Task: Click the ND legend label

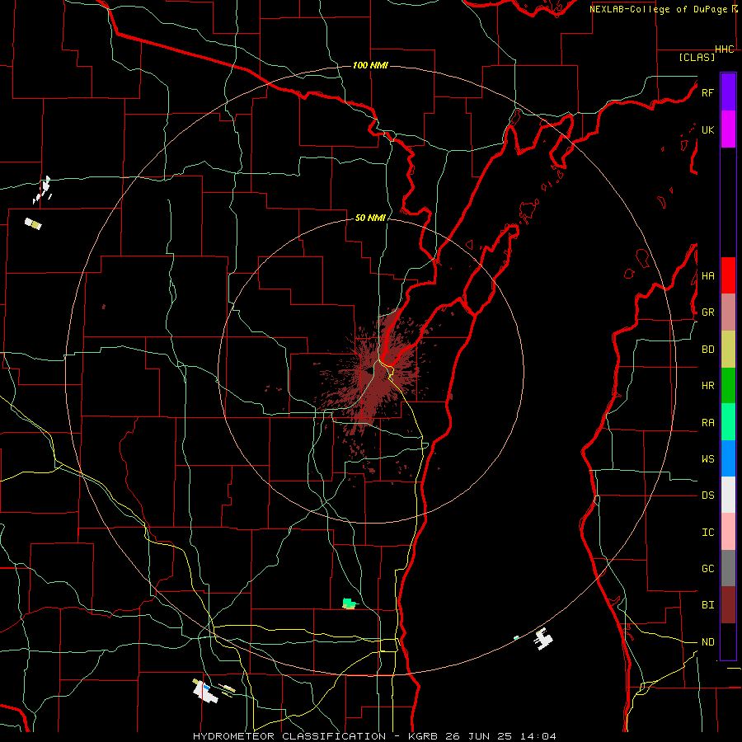Action: pyautogui.click(x=707, y=641)
